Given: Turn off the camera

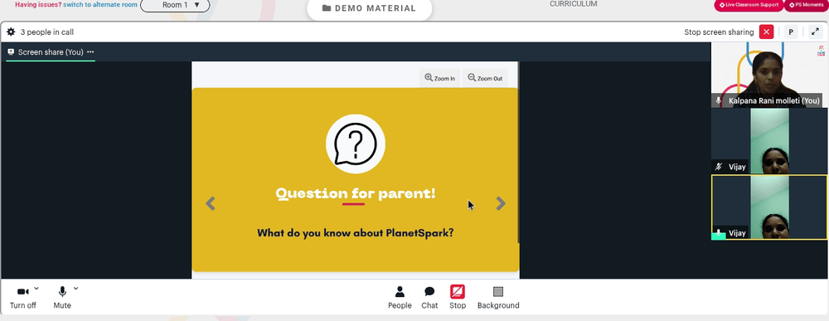Looking at the screenshot, I should pyautogui.click(x=22, y=298).
